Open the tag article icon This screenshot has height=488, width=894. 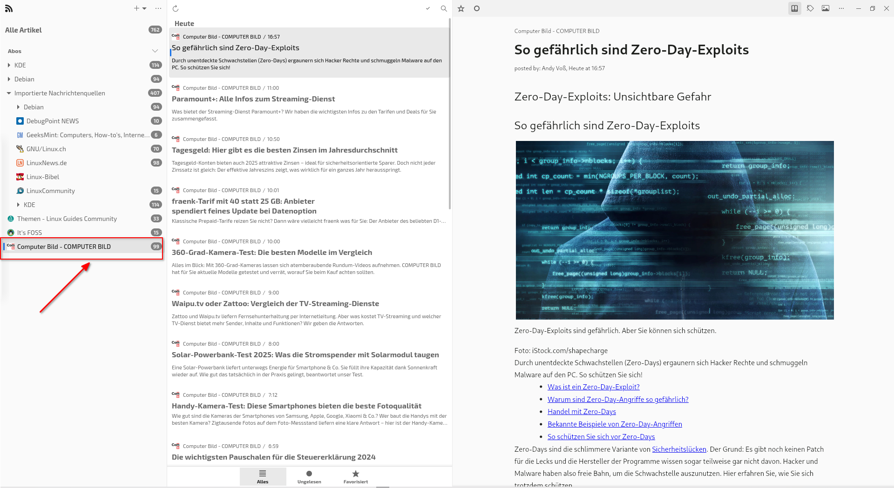[810, 8]
